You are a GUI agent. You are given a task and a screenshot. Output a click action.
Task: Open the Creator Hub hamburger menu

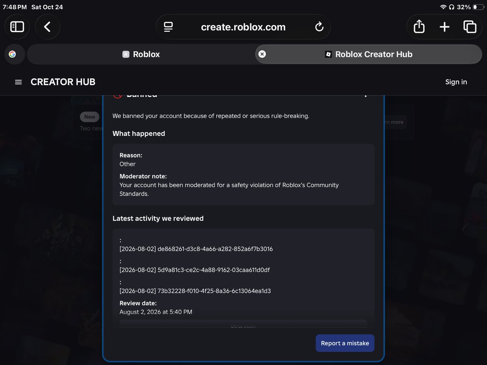coord(18,82)
